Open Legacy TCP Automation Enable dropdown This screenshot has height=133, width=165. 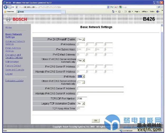[81, 103]
